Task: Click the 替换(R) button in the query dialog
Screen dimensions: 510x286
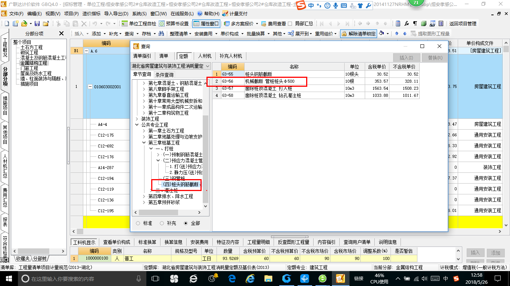Action: tap(435, 58)
